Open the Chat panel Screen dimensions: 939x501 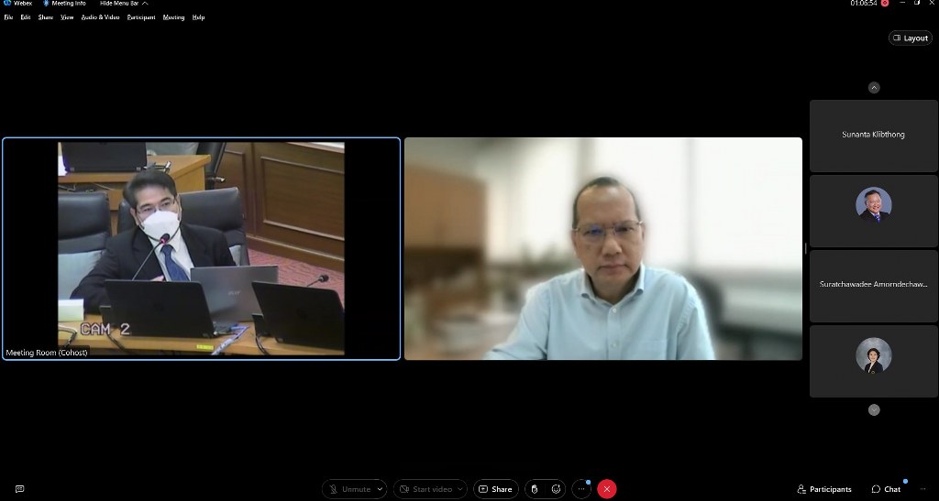[886, 489]
